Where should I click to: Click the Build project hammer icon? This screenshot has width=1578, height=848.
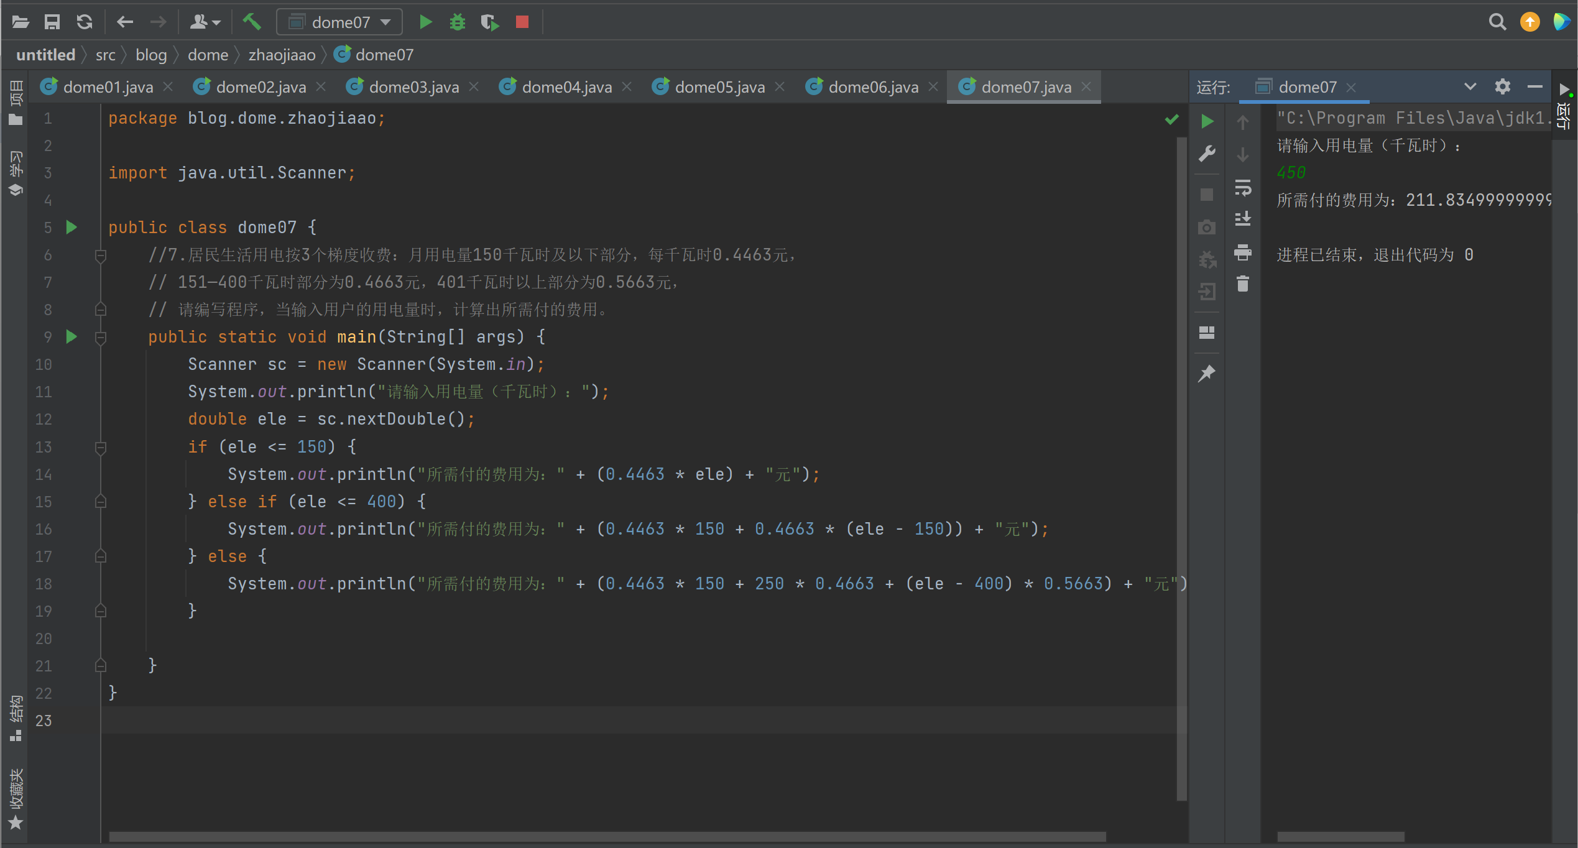coord(252,22)
